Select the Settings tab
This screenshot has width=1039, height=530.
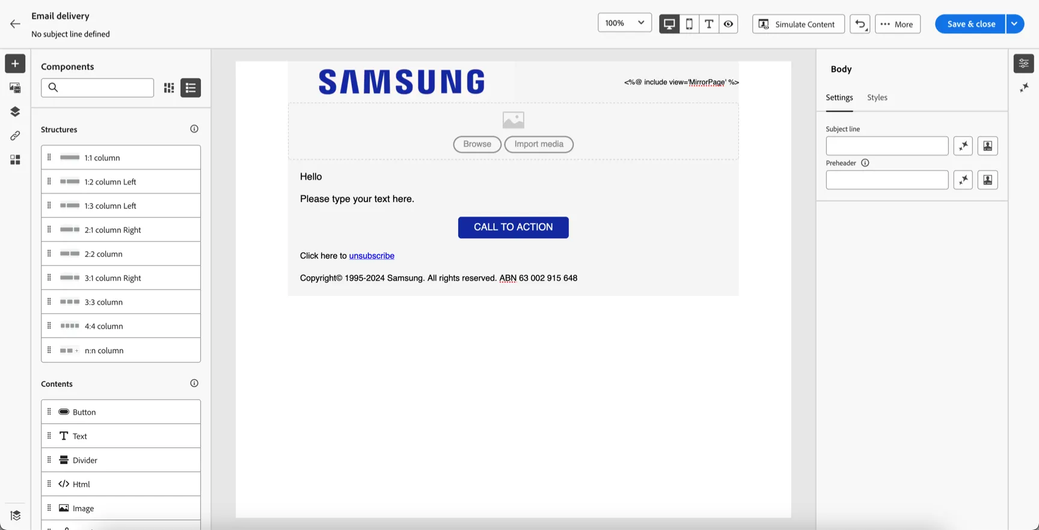click(839, 97)
